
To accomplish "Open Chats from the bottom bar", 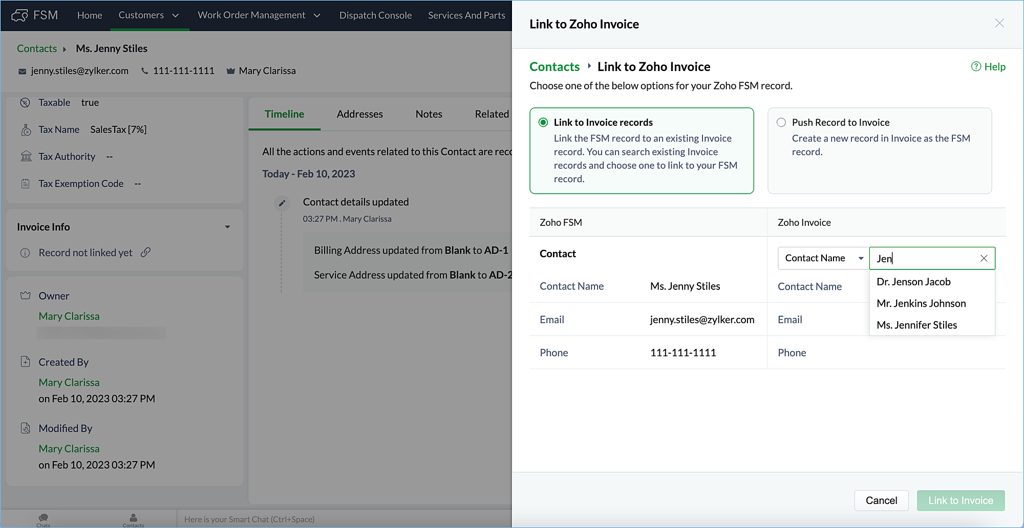I will pos(44,520).
